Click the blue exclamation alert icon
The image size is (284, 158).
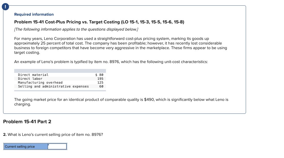tap(5, 7)
